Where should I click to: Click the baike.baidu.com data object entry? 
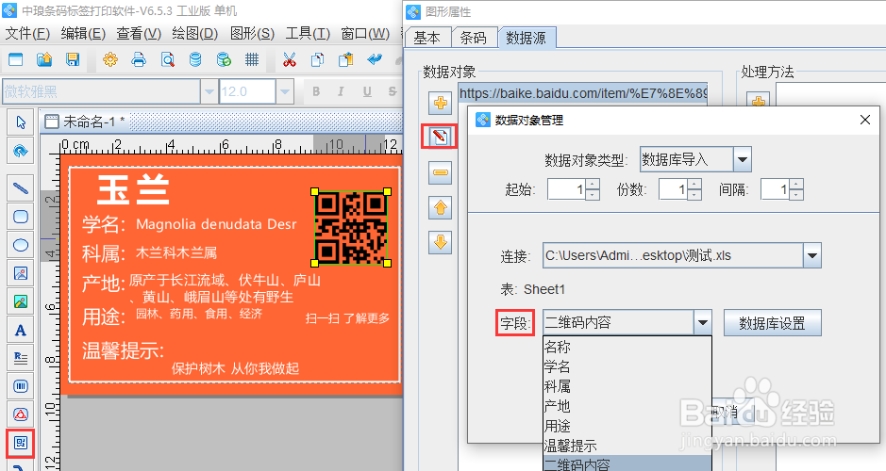pos(582,93)
